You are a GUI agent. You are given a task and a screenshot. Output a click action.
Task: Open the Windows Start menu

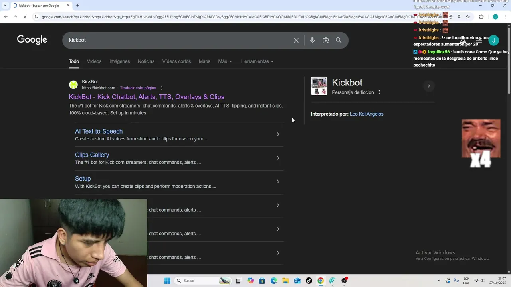pyautogui.click(x=167, y=281)
